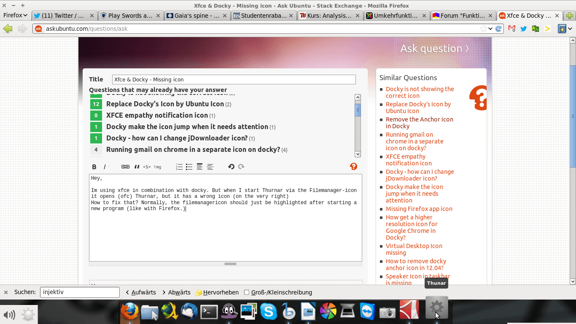Click the suggested questions list scrollbar thumb
Viewport: 576px width, 324px height.
[358, 110]
